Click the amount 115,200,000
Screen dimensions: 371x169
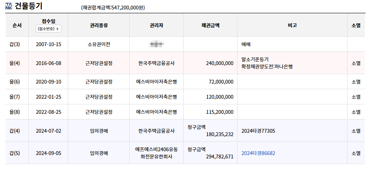click(x=220, y=112)
